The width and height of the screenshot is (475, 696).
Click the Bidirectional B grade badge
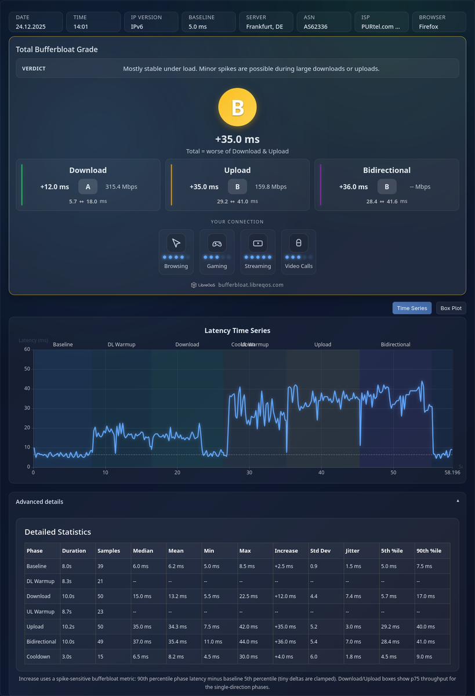387,187
